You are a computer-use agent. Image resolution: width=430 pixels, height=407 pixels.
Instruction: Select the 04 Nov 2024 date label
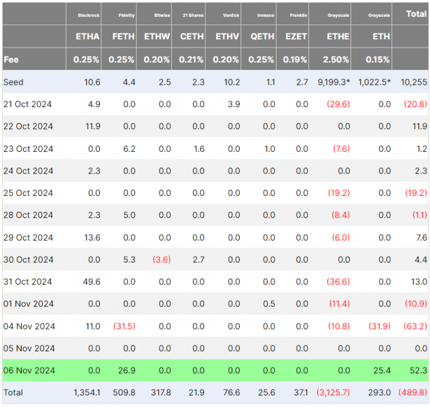point(29,326)
